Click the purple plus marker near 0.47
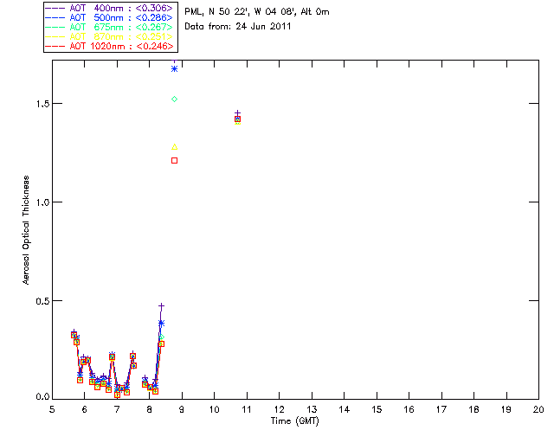Image resolution: width=554 pixels, height=443 pixels. pyautogui.click(x=161, y=306)
